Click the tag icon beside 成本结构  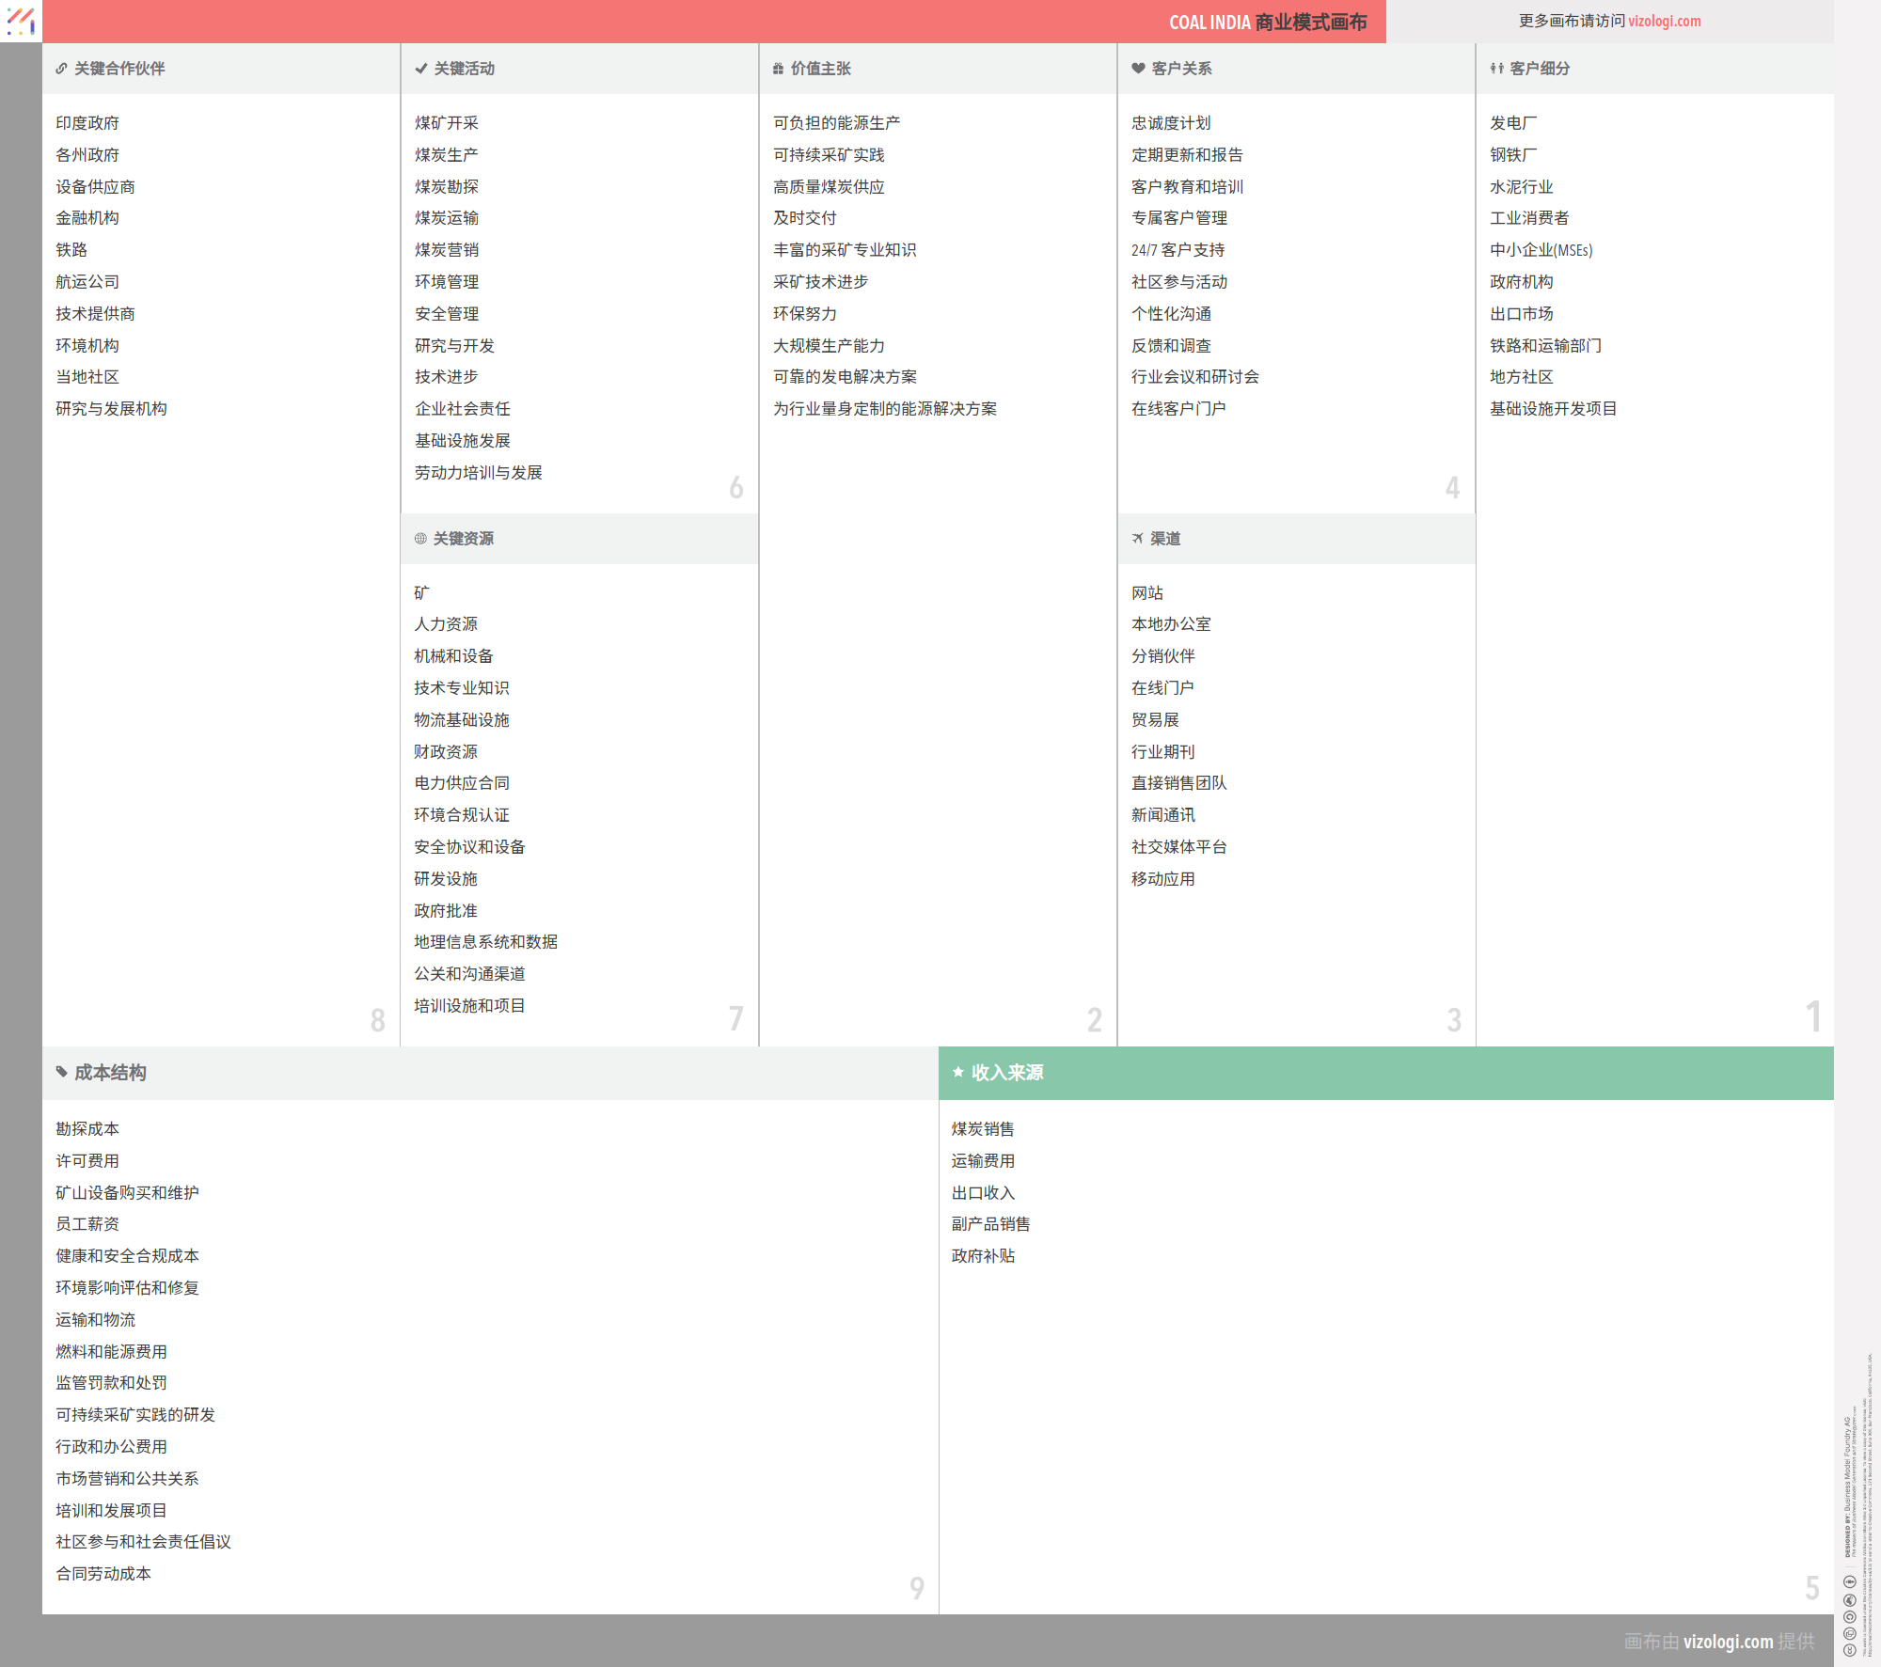point(62,1072)
